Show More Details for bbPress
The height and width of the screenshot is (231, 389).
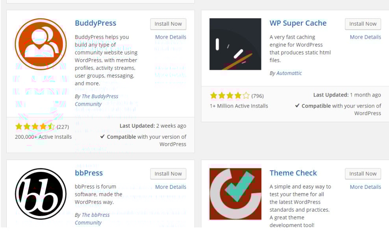tap(170, 187)
